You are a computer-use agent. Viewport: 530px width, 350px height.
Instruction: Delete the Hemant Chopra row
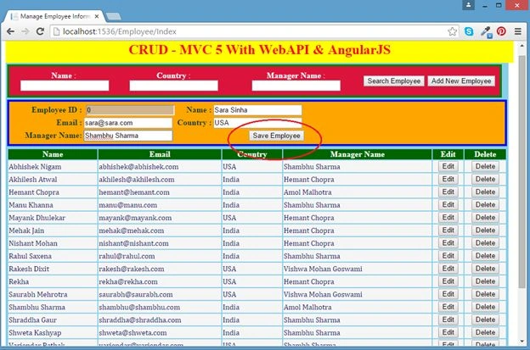pos(485,192)
